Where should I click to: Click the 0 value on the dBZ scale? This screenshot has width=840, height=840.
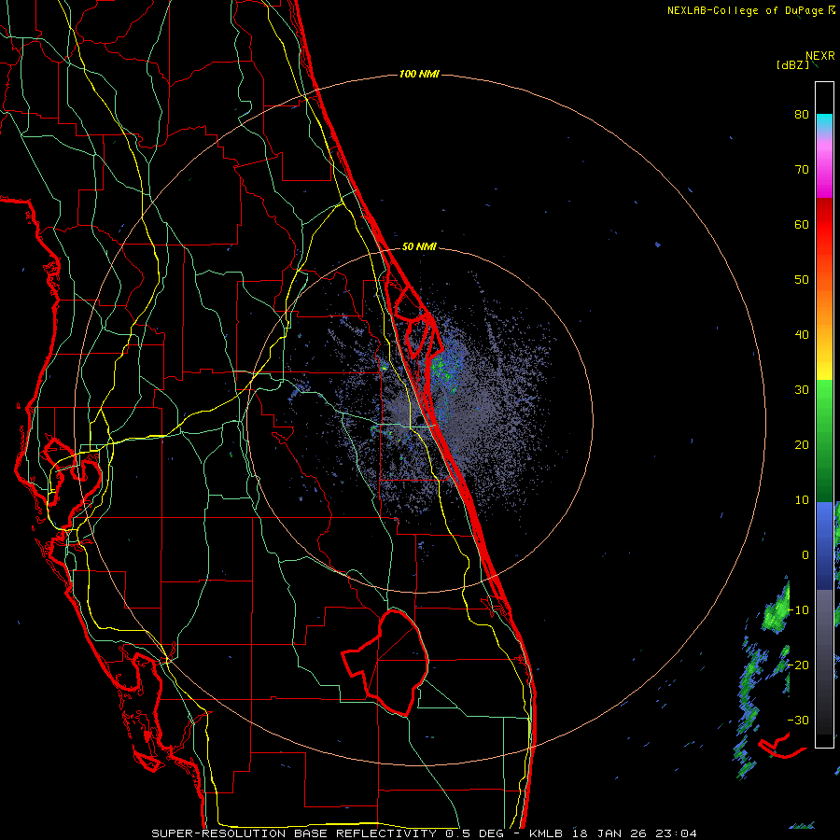click(x=805, y=555)
